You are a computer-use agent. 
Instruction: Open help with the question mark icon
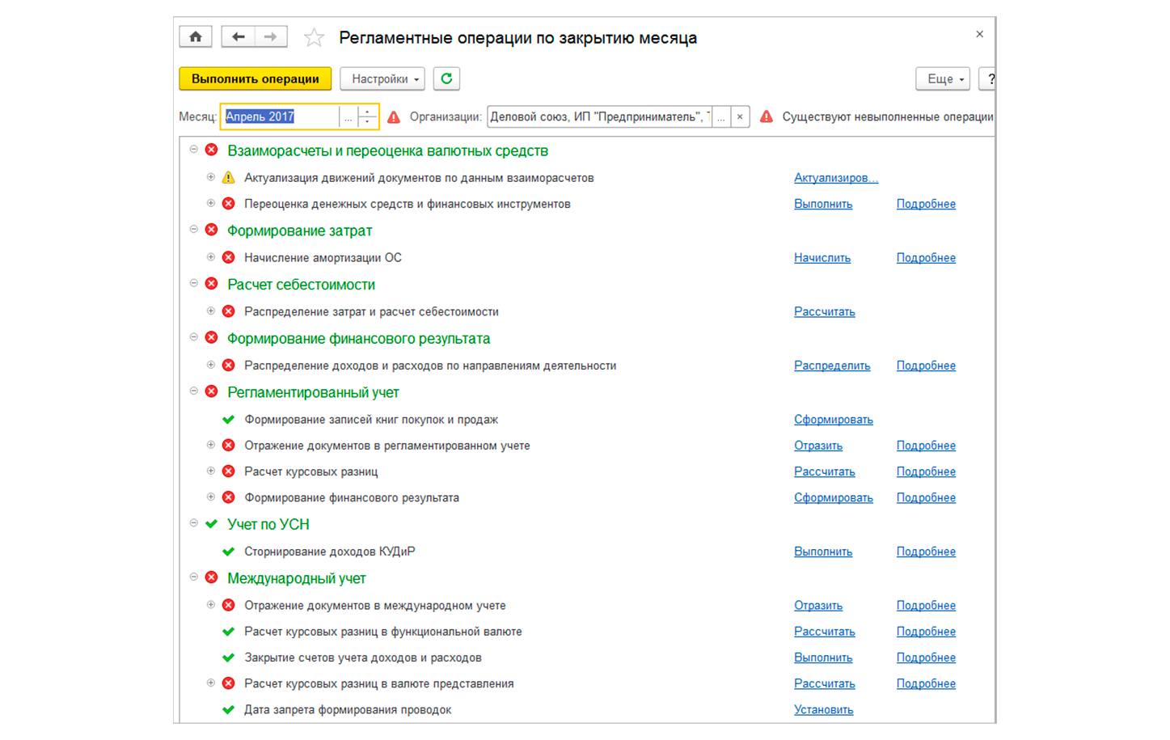[x=993, y=78]
